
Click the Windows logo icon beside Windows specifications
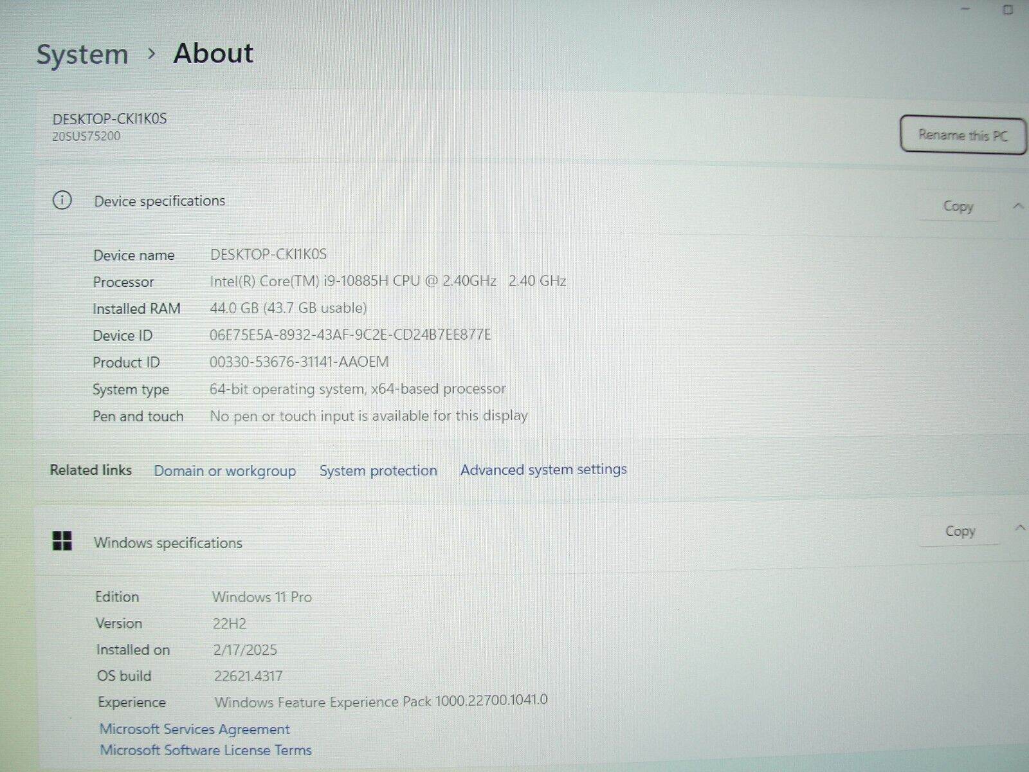tap(62, 541)
